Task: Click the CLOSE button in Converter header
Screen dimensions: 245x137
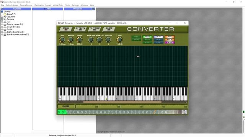Action: (109, 29)
